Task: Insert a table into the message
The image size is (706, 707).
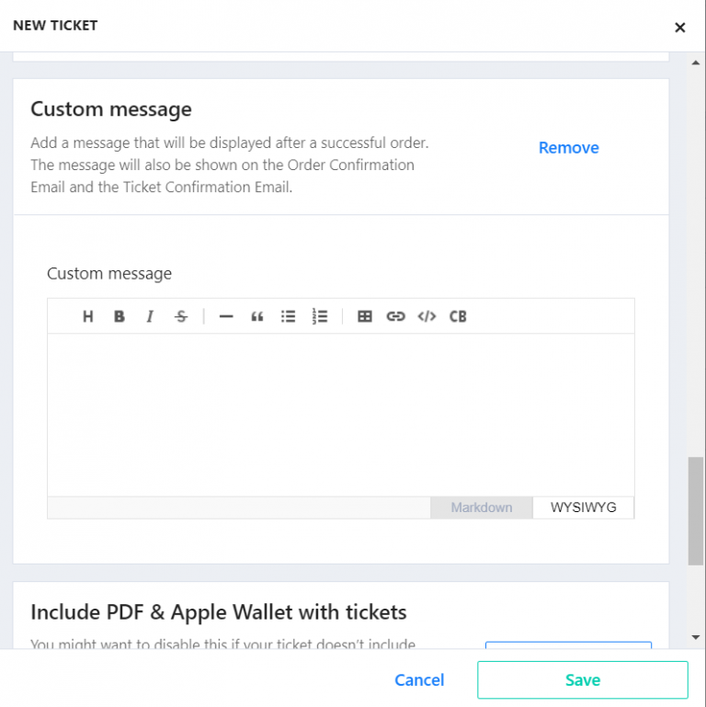Action: pyautogui.click(x=365, y=316)
